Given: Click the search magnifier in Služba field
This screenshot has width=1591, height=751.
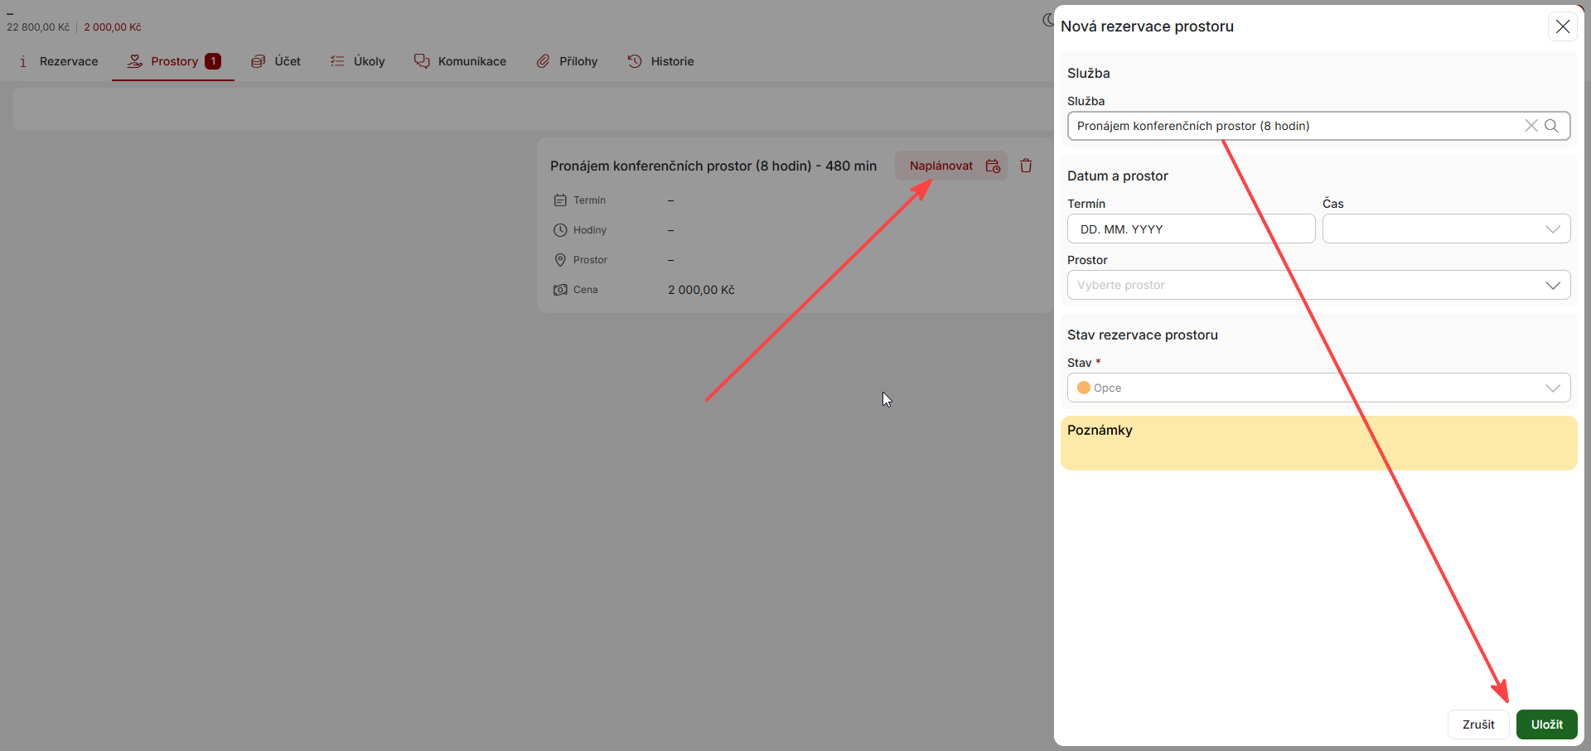Looking at the screenshot, I should tap(1552, 126).
